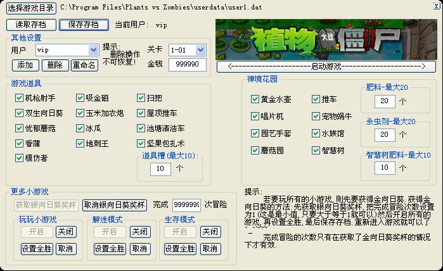Toggle the 坚果包扎术 checkbox
The height and width of the screenshot is (271, 443).
pyautogui.click(x=141, y=143)
